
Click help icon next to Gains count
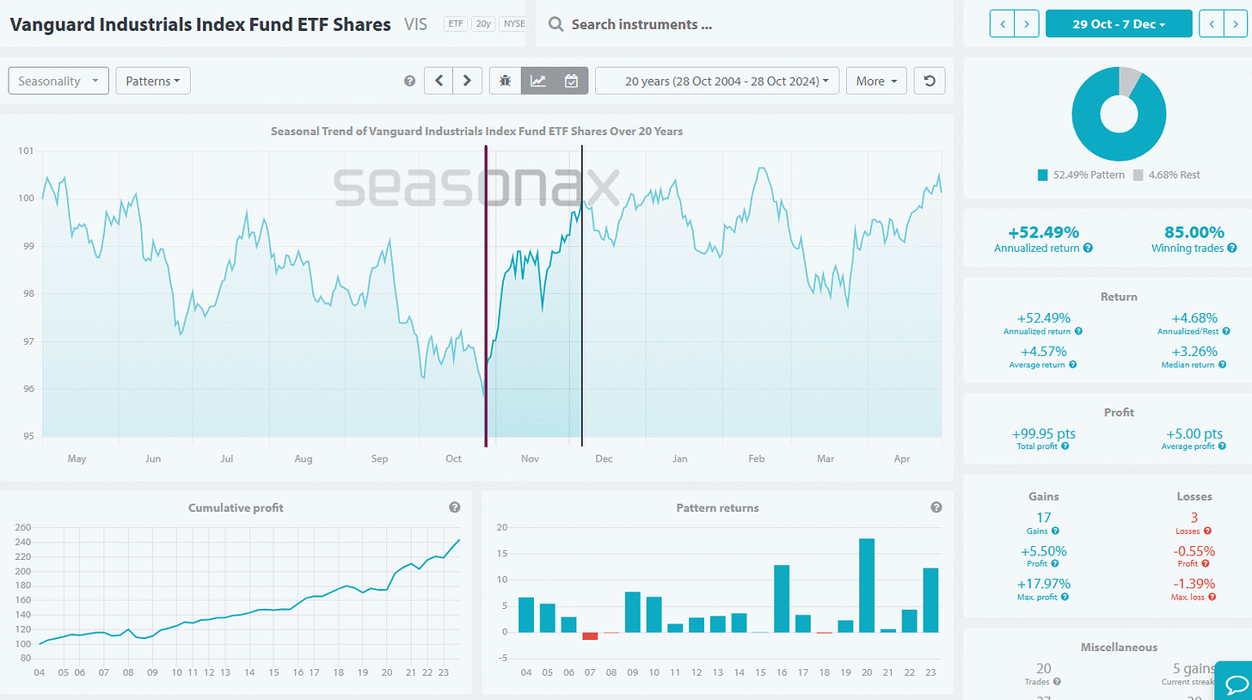[x=1055, y=531]
